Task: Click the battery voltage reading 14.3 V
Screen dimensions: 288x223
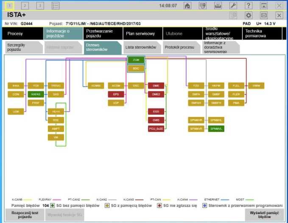Action: [270, 23]
